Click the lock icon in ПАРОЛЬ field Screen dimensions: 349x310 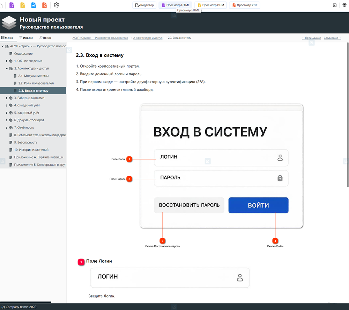coord(280,178)
